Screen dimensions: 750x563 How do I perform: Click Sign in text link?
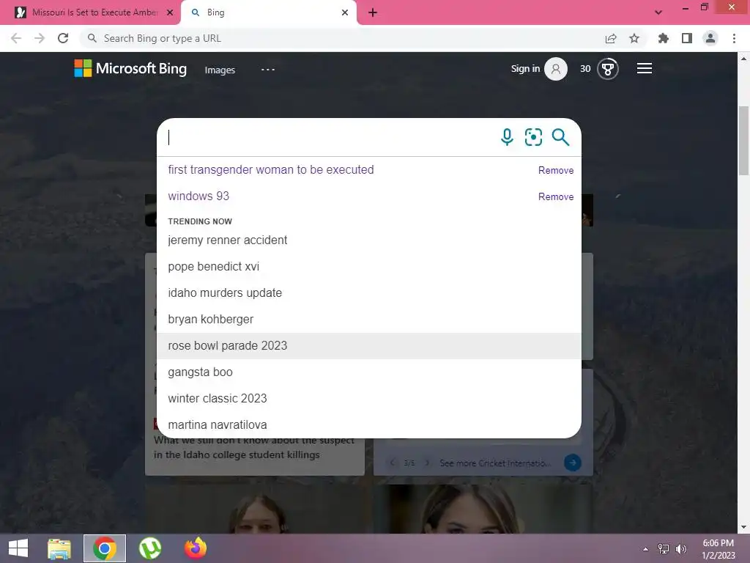(x=525, y=68)
